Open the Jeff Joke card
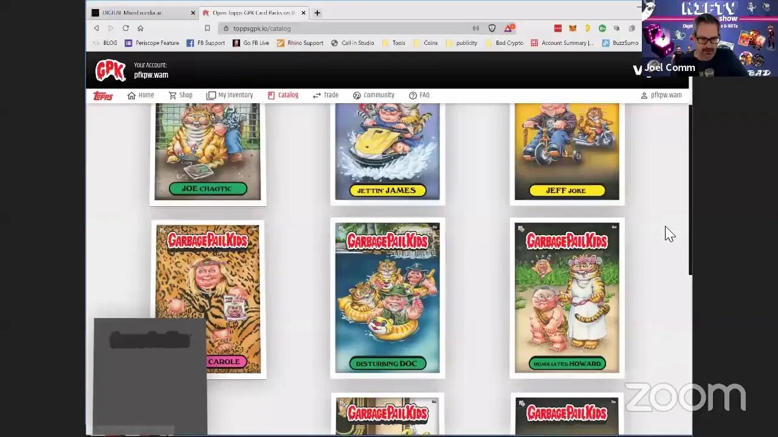Viewport: 778px width, 437px height. [x=566, y=153]
